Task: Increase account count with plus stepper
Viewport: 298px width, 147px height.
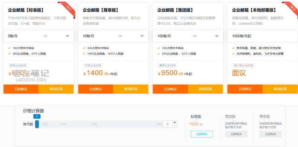Action: pyautogui.click(x=175, y=122)
